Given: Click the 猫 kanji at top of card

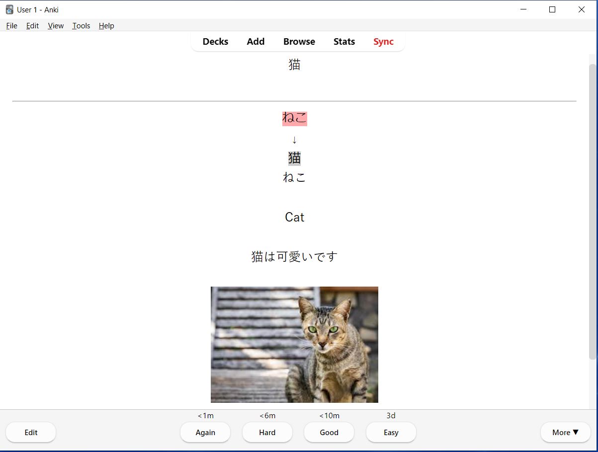Looking at the screenshot, I should [294, 65].
